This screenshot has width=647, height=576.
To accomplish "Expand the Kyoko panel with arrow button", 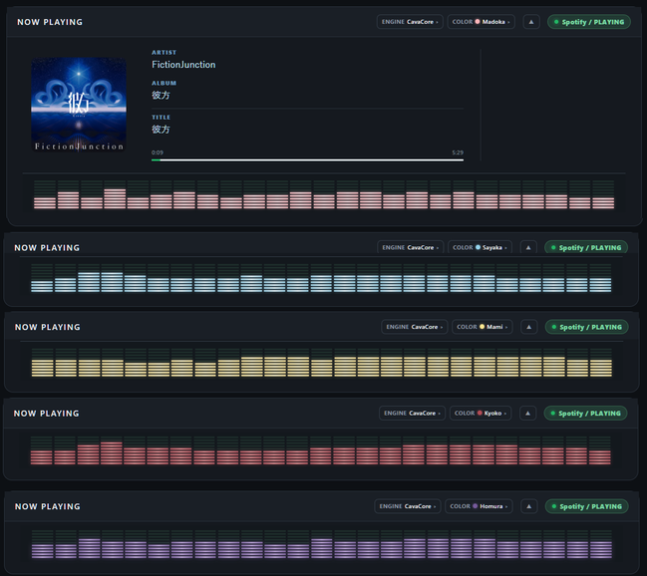I will pos(527,413).
